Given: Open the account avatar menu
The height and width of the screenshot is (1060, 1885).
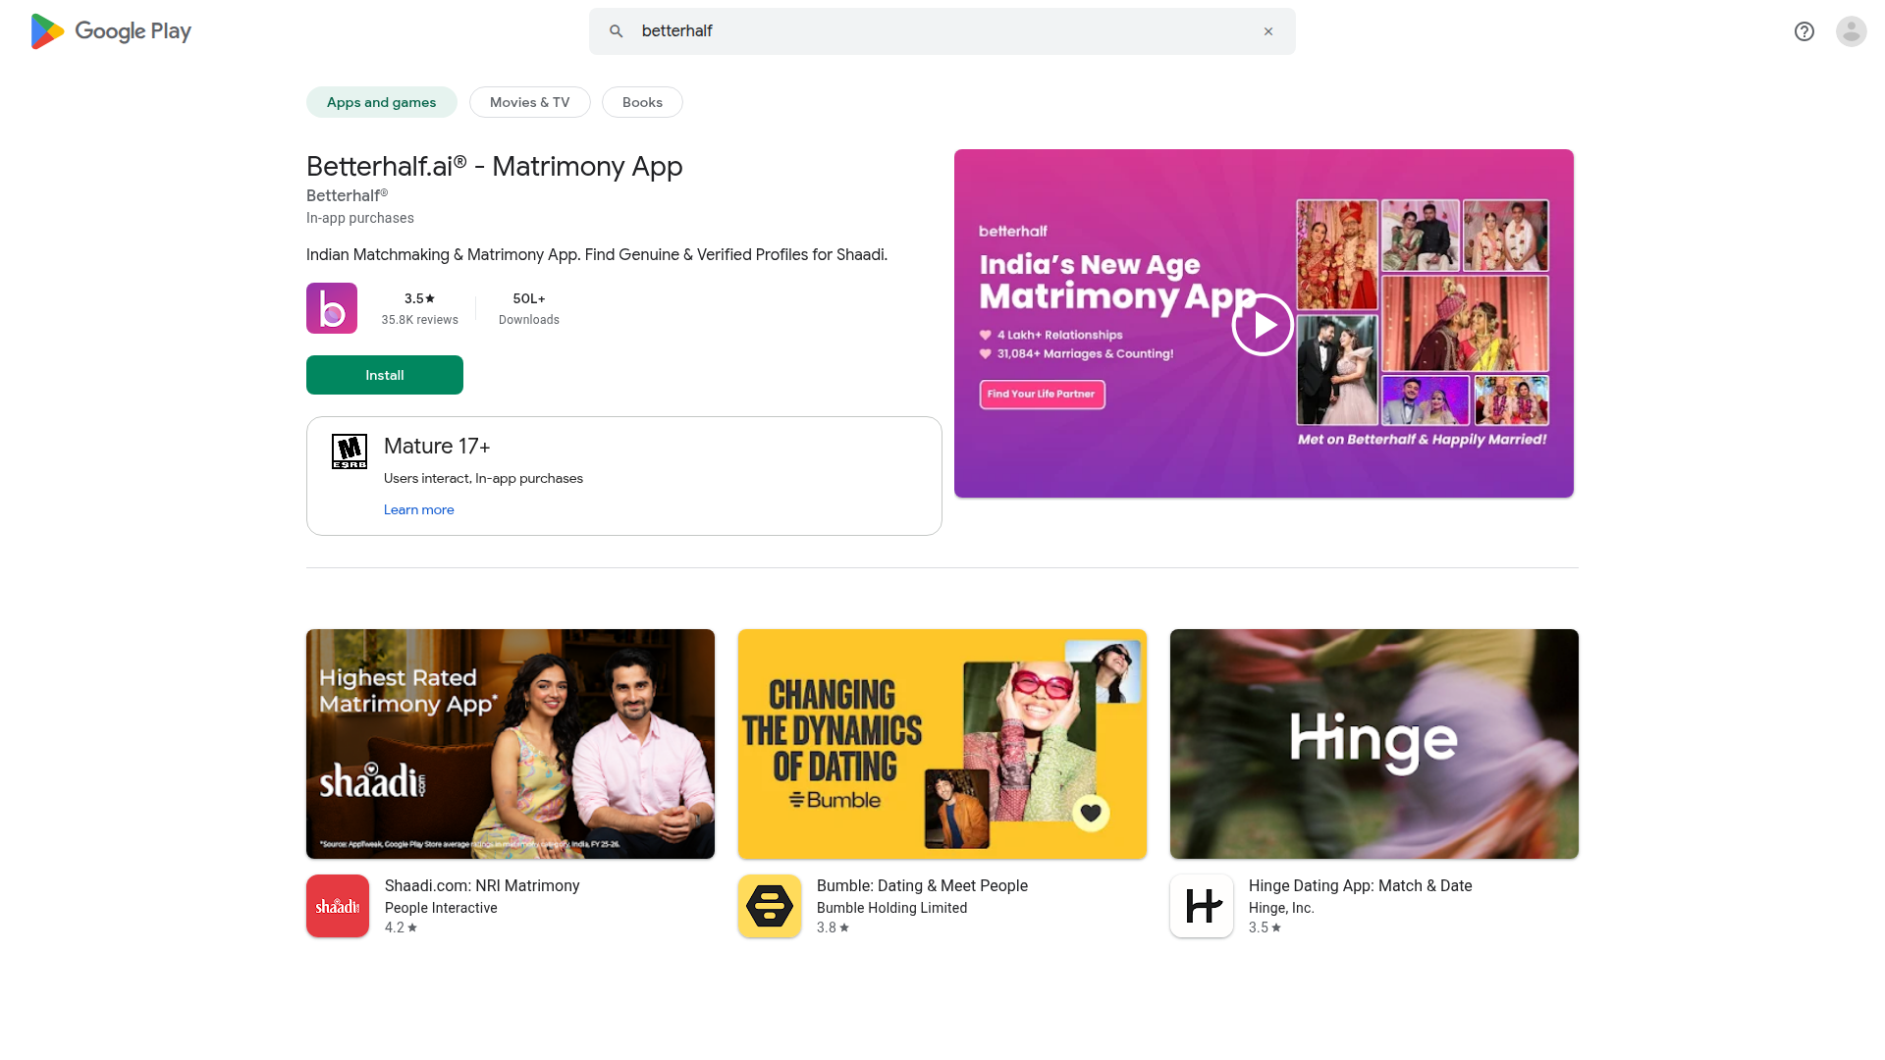Looking at the screenshot, I should [x=1852, y=31].
